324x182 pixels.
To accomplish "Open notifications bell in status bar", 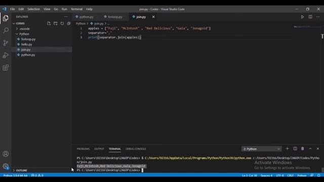I will (319, 175).
